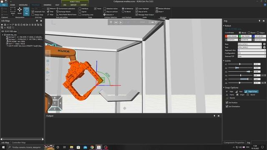Open the FILE tab
267x150 pixels.
4,5
